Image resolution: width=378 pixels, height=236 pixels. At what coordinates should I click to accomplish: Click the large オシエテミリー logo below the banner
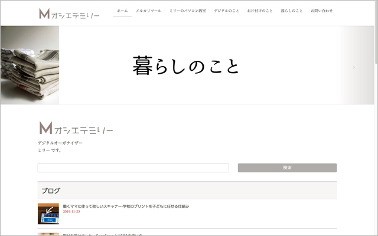point(76,128)
